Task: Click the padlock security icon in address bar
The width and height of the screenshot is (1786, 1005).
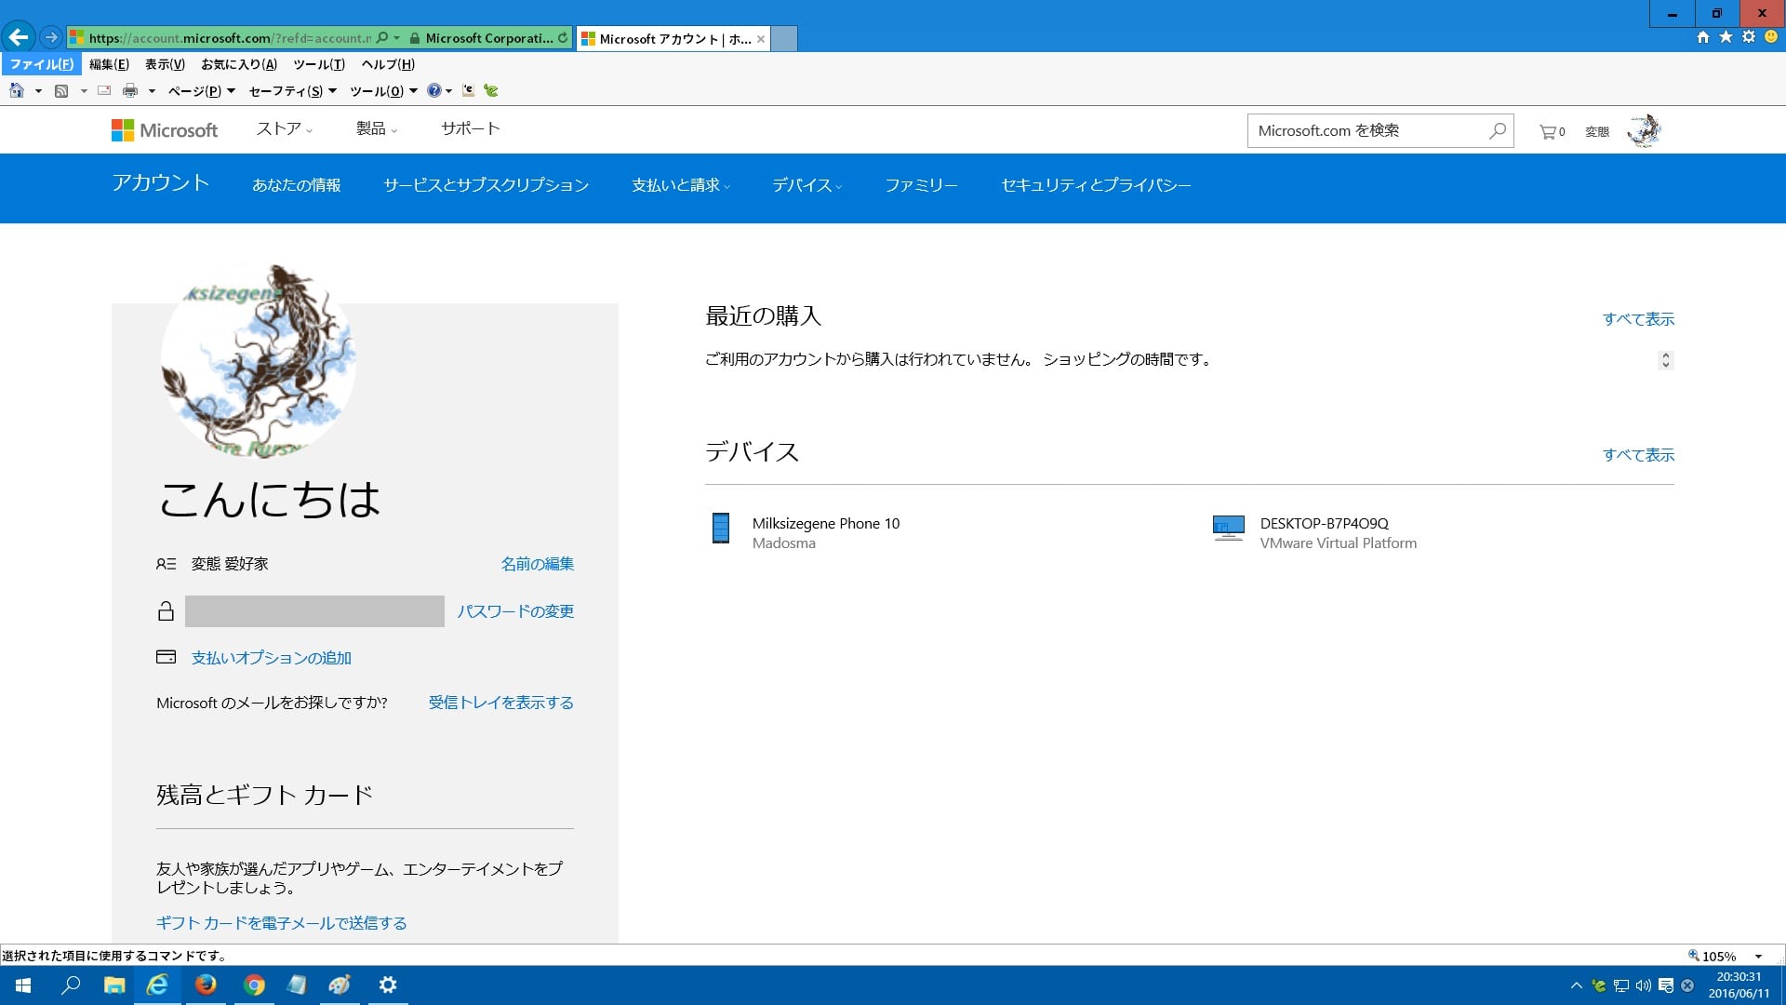Action: pyautogui.click(x=415, y=38)
